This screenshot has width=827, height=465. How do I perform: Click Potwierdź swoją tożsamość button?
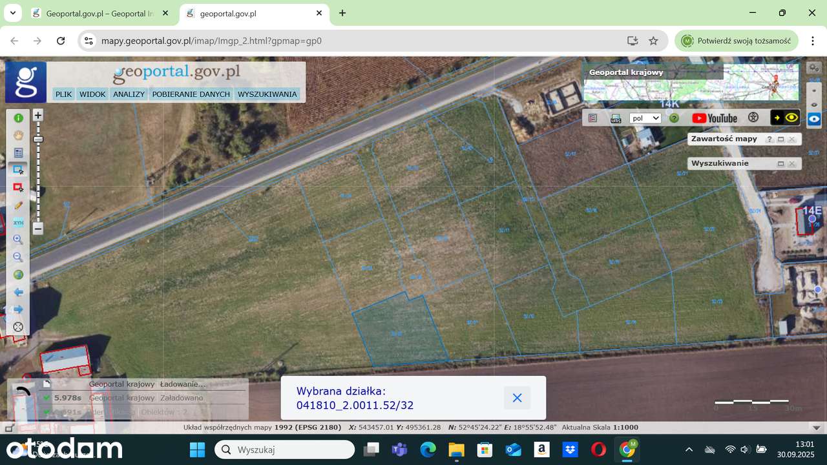pyautogui.click(x=736, y=41)
